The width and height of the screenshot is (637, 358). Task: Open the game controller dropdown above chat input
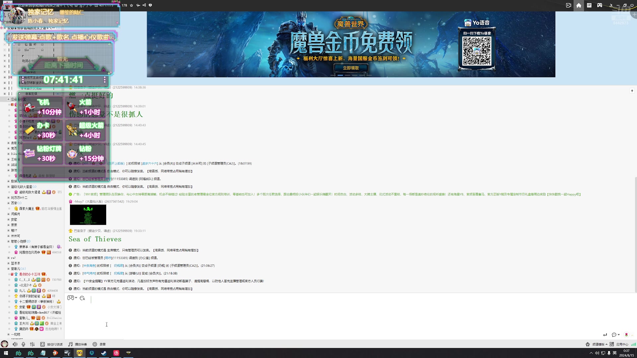coord(72,298)
